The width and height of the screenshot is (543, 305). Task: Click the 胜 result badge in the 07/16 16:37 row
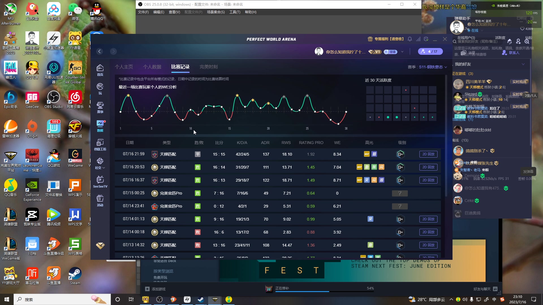coord(198,180)
